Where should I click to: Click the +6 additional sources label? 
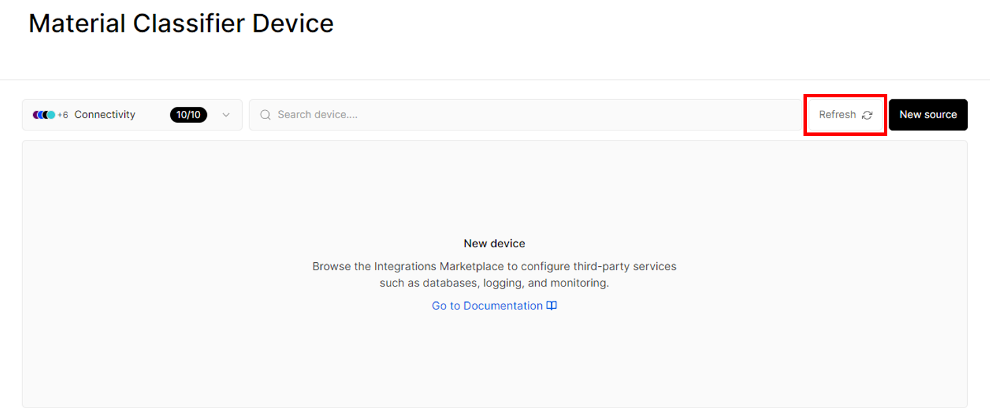tap(63, 115)
